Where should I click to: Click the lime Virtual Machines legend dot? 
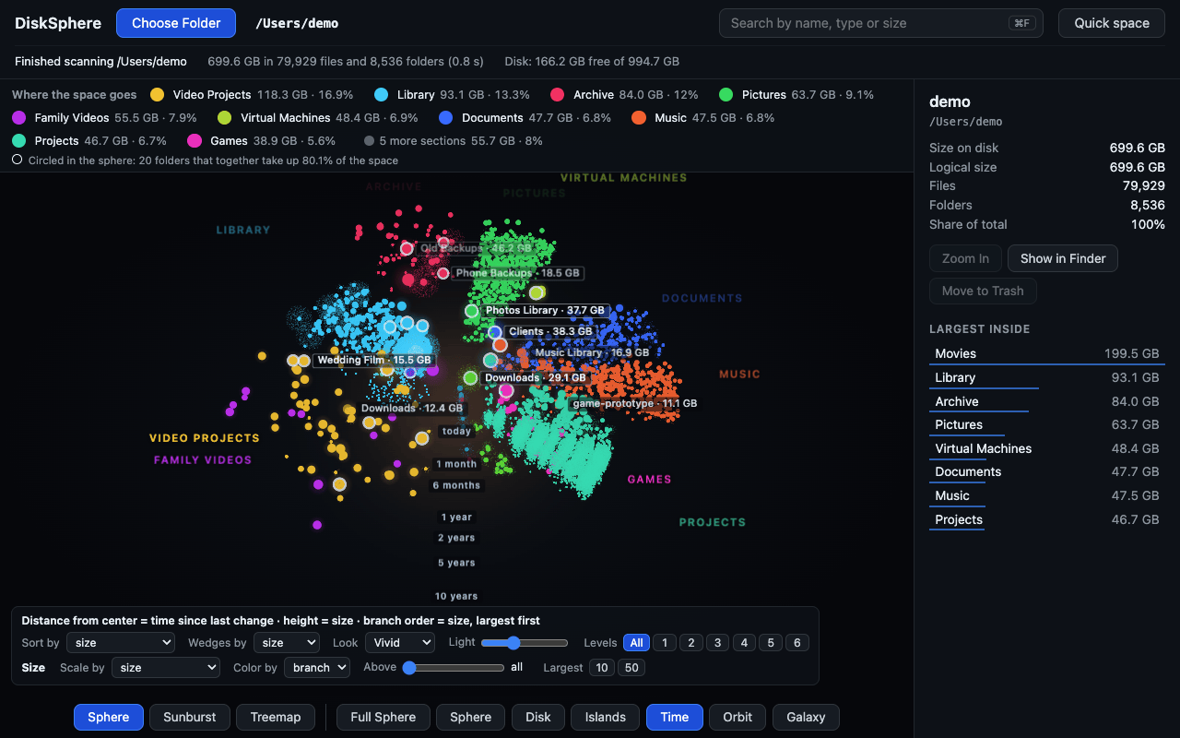[225, 118]
